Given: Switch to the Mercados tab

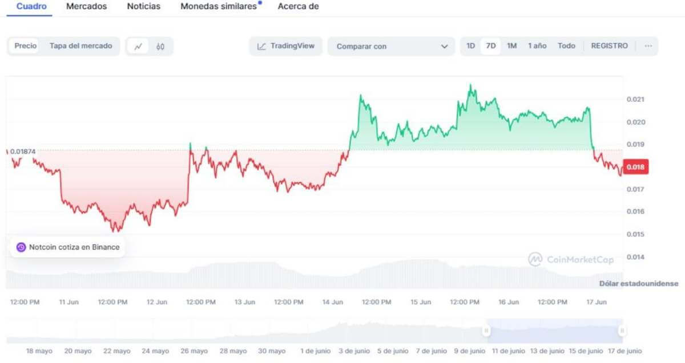Looking at the screenshot, I should click(86, 6).
